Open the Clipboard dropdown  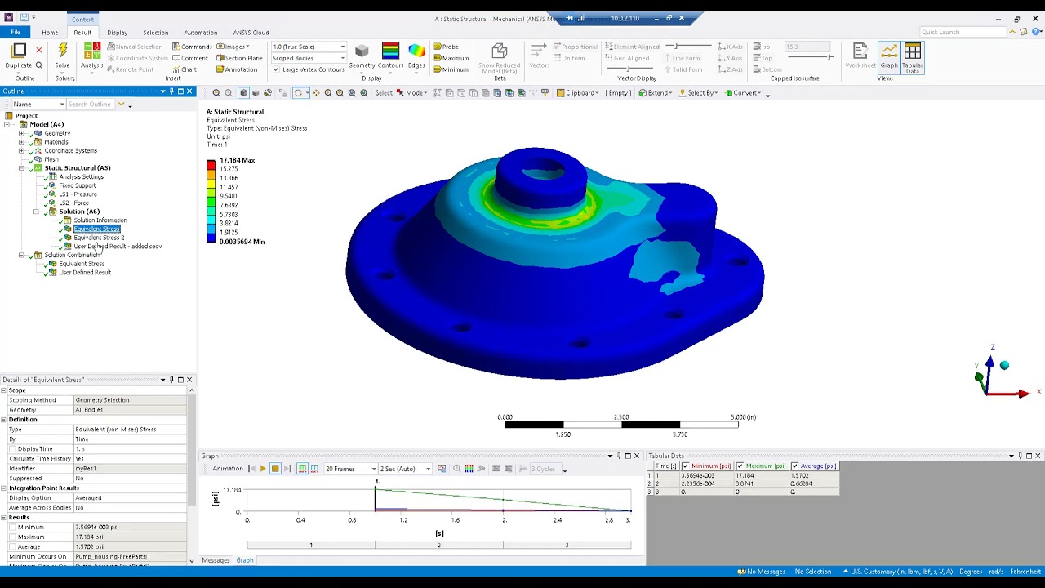pos(579,93)
